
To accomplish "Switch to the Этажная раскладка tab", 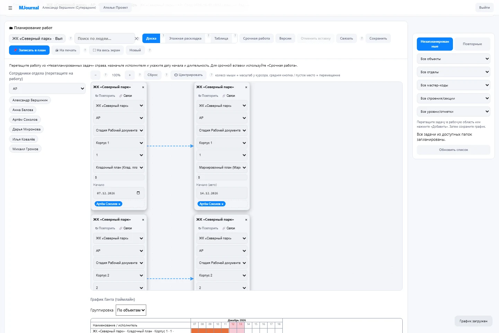I will (x=185, y=39).
